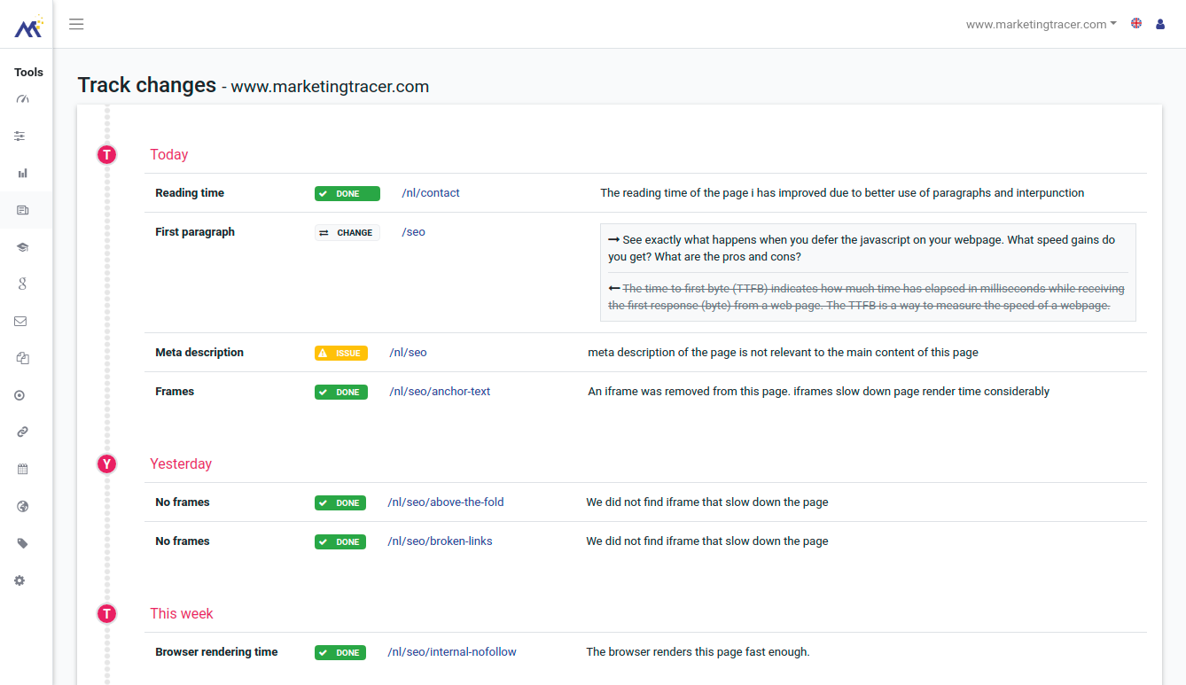This screenshot has width=1186, height=685.
Task: Open the envelope mail tool in sidebar
Action: point(20,322)
